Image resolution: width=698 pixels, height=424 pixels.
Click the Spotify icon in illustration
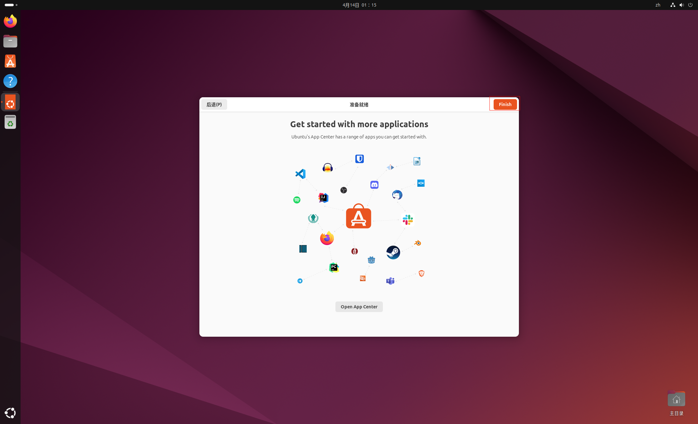pyautogui.click(x=297, y=200)
